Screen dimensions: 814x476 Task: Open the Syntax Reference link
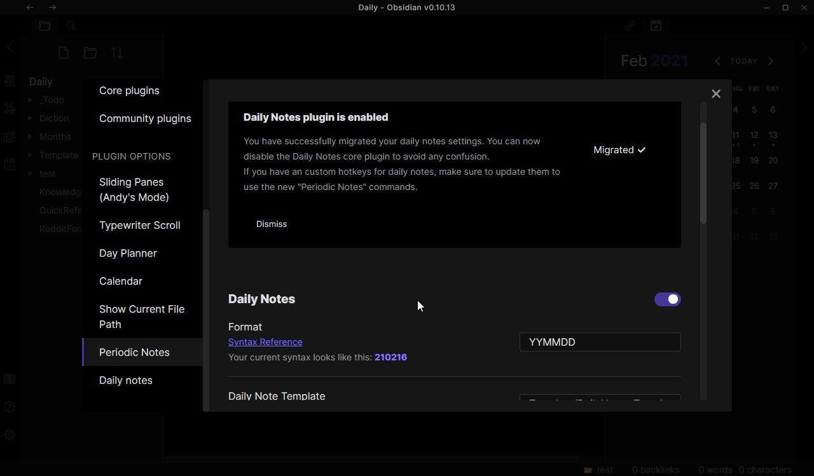pyautogui.click(x=265, y=342)
